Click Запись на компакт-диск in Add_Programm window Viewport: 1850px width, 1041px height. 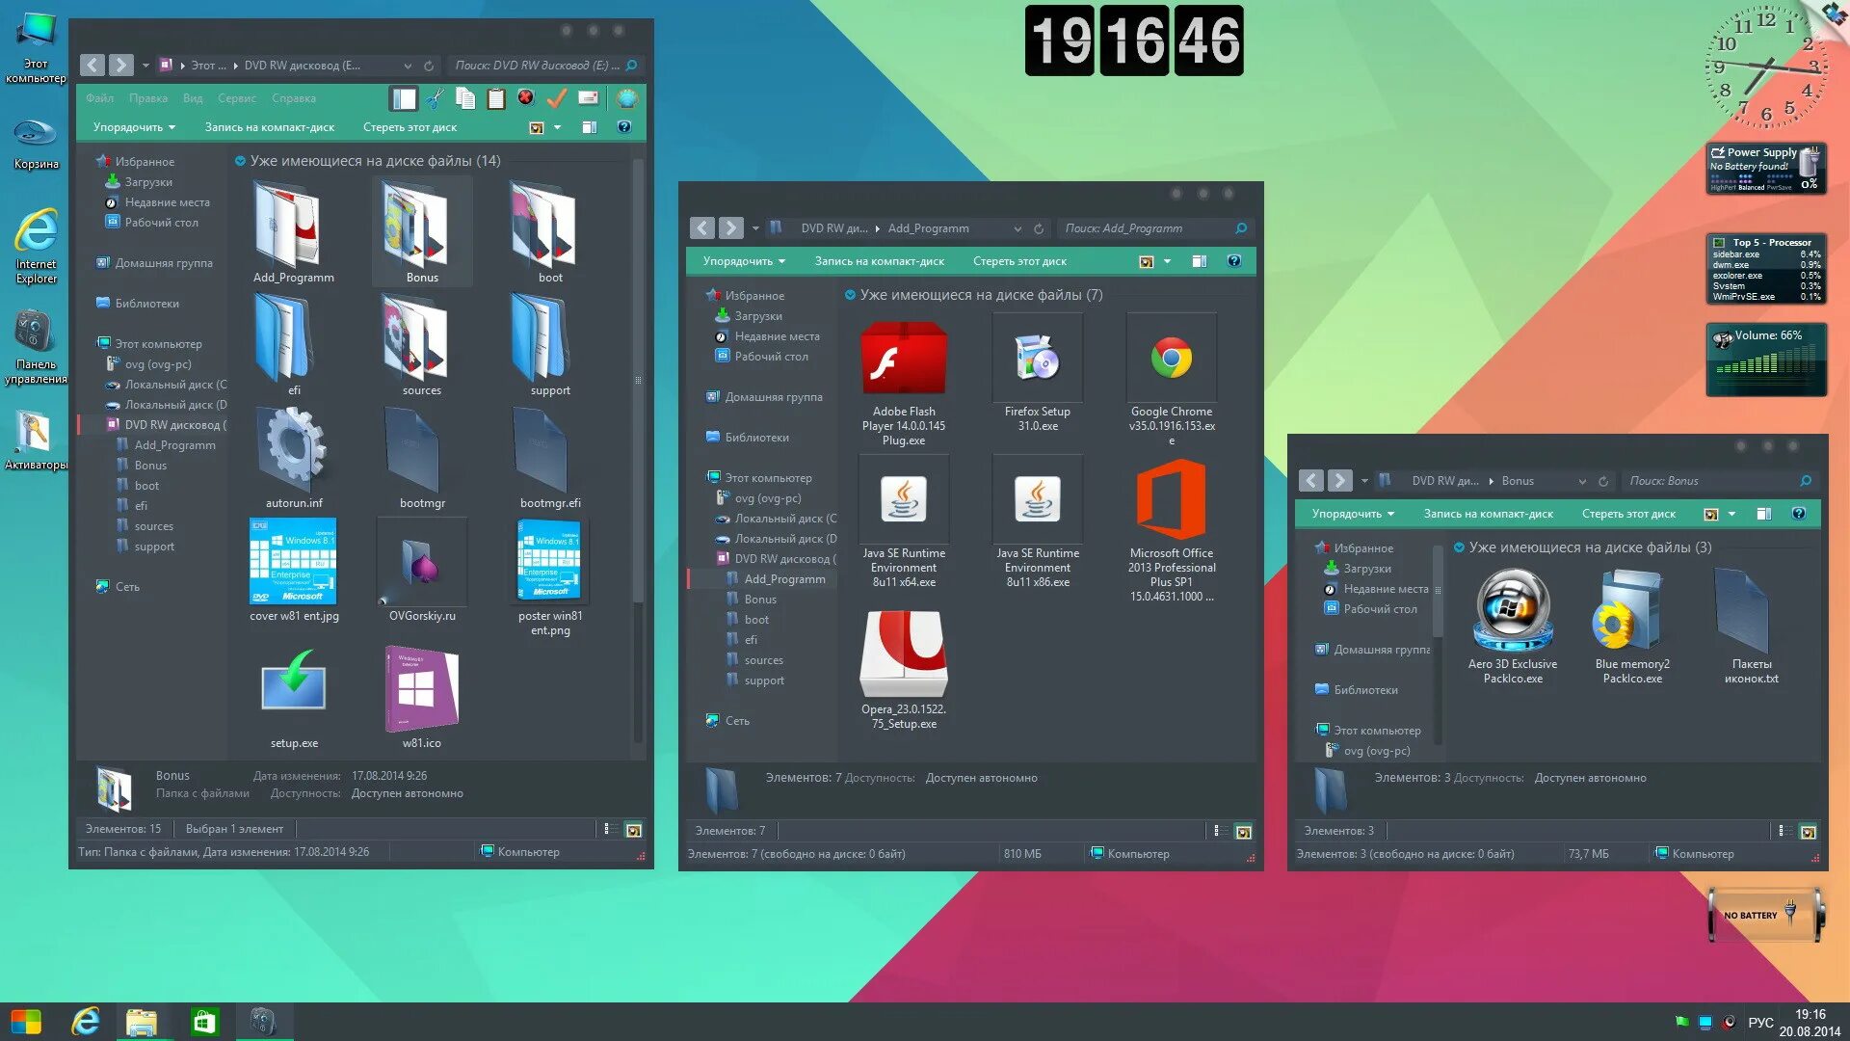point(879,261)
